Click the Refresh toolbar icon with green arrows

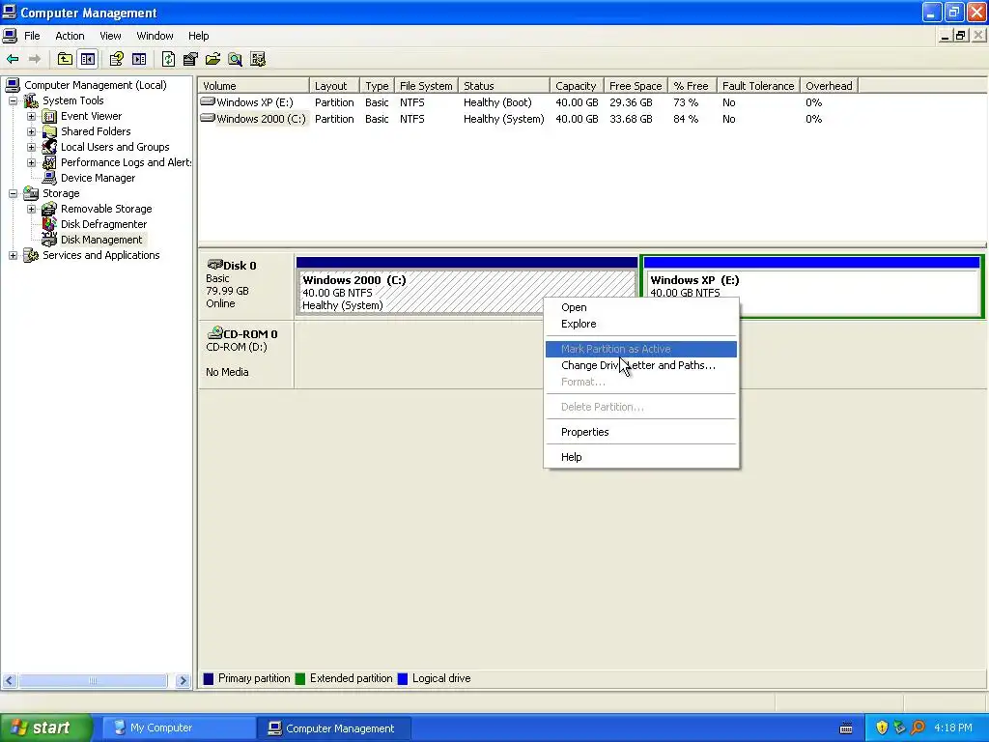(x=168, y=59)
